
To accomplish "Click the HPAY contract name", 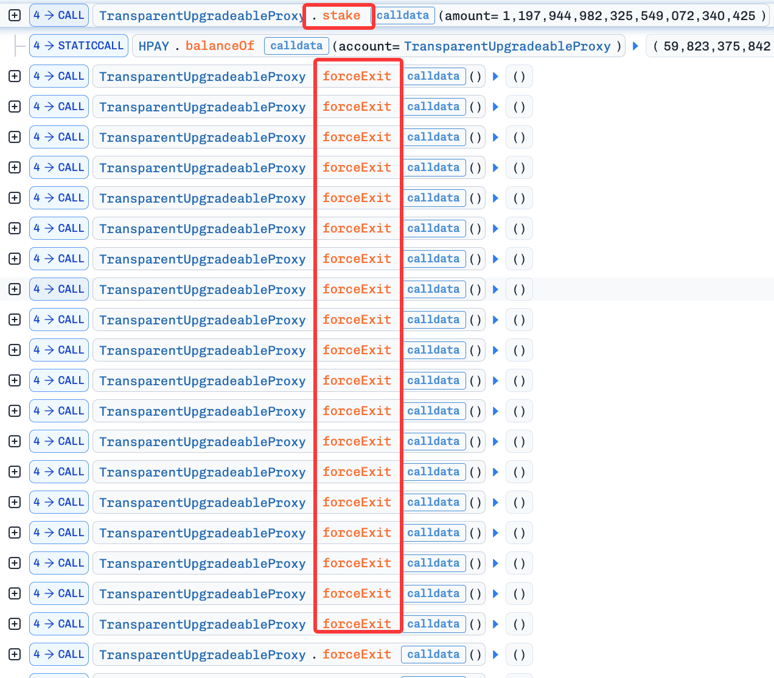I will [153, 46].
